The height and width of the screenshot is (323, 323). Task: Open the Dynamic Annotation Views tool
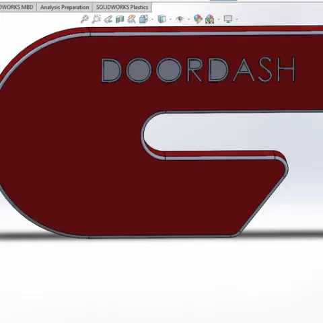pyautogui.click(x=131, y=19)
